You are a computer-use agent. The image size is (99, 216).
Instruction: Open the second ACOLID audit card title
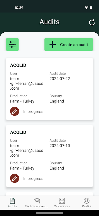click(18, 132)
